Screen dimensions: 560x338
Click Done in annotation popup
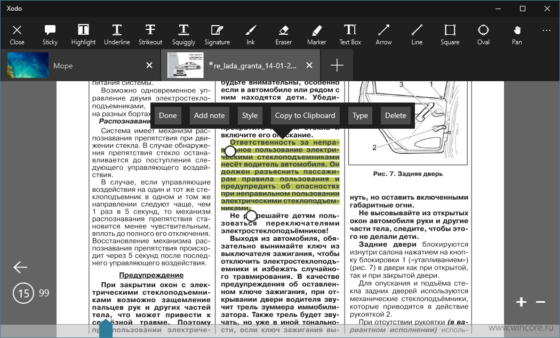coord(168,115)
